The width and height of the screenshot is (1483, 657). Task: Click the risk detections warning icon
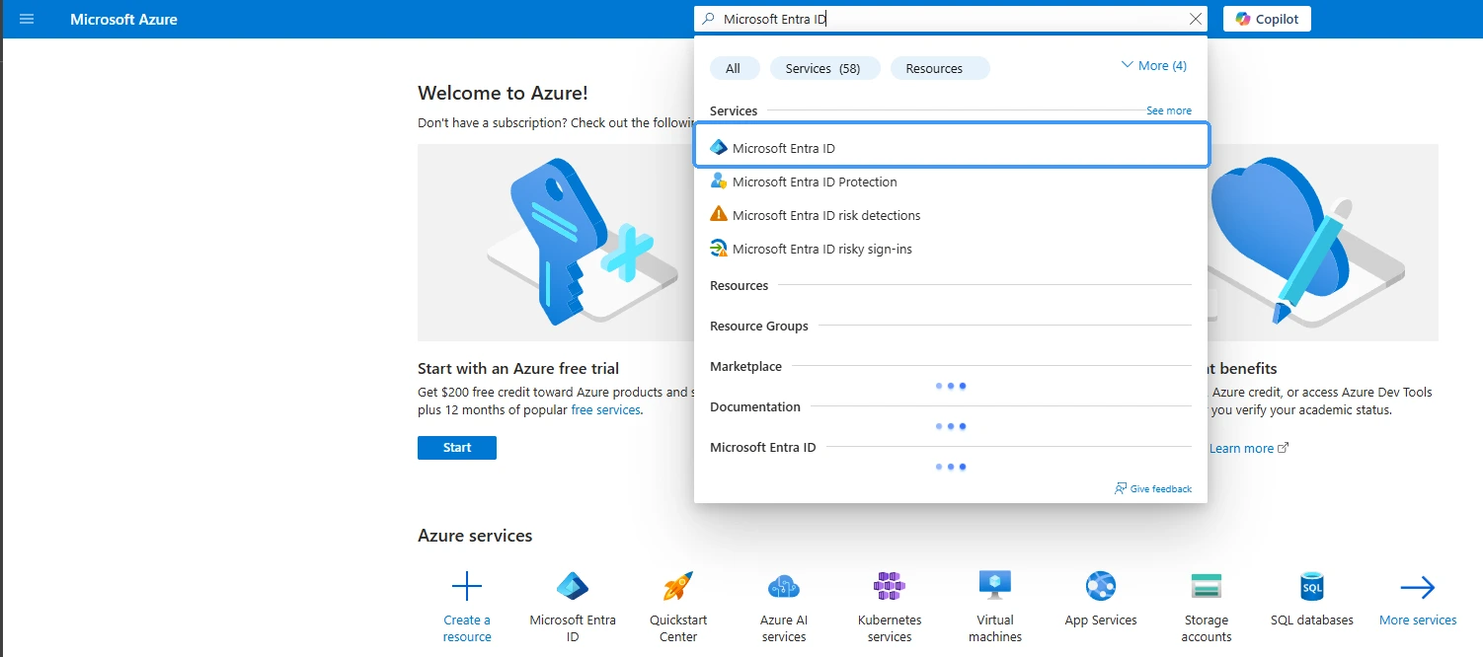click(x=719, y=215)
